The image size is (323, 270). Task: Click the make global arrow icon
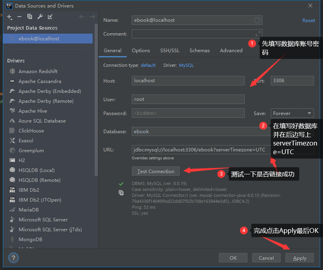click(x=50, y=17)
